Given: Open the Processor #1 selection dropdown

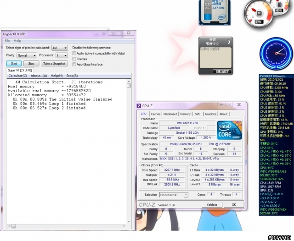Looking at the screenshot, I should (x=174, y=195).
